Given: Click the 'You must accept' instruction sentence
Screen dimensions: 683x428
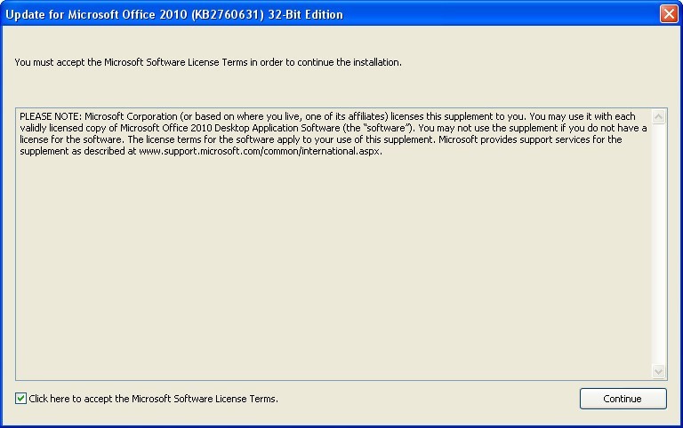Looking at the screenshot, I should (208, 62).
